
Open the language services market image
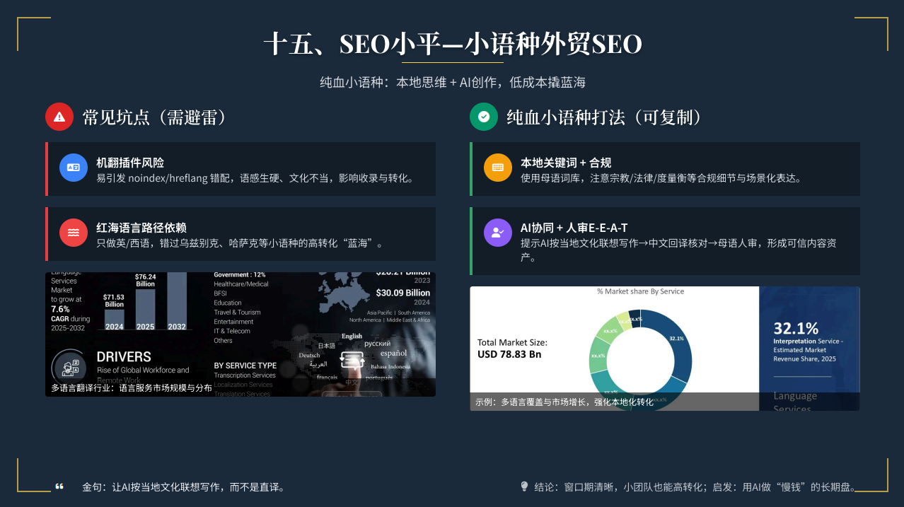[x=241, y=334]
